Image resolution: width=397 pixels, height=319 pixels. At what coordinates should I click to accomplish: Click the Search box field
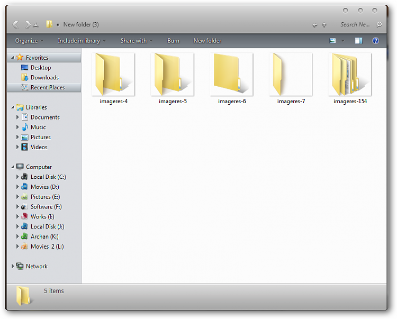(x=355, y=24)
